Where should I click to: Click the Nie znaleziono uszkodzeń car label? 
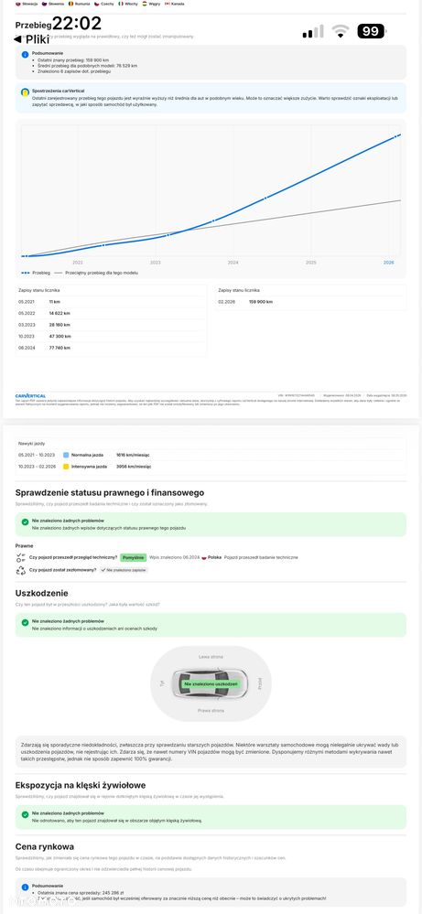(211, 683)
